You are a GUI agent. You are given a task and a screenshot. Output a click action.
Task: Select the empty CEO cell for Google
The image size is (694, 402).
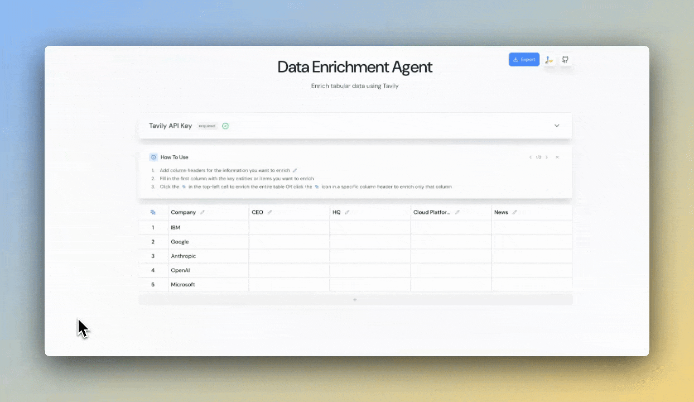click(289, 242)
